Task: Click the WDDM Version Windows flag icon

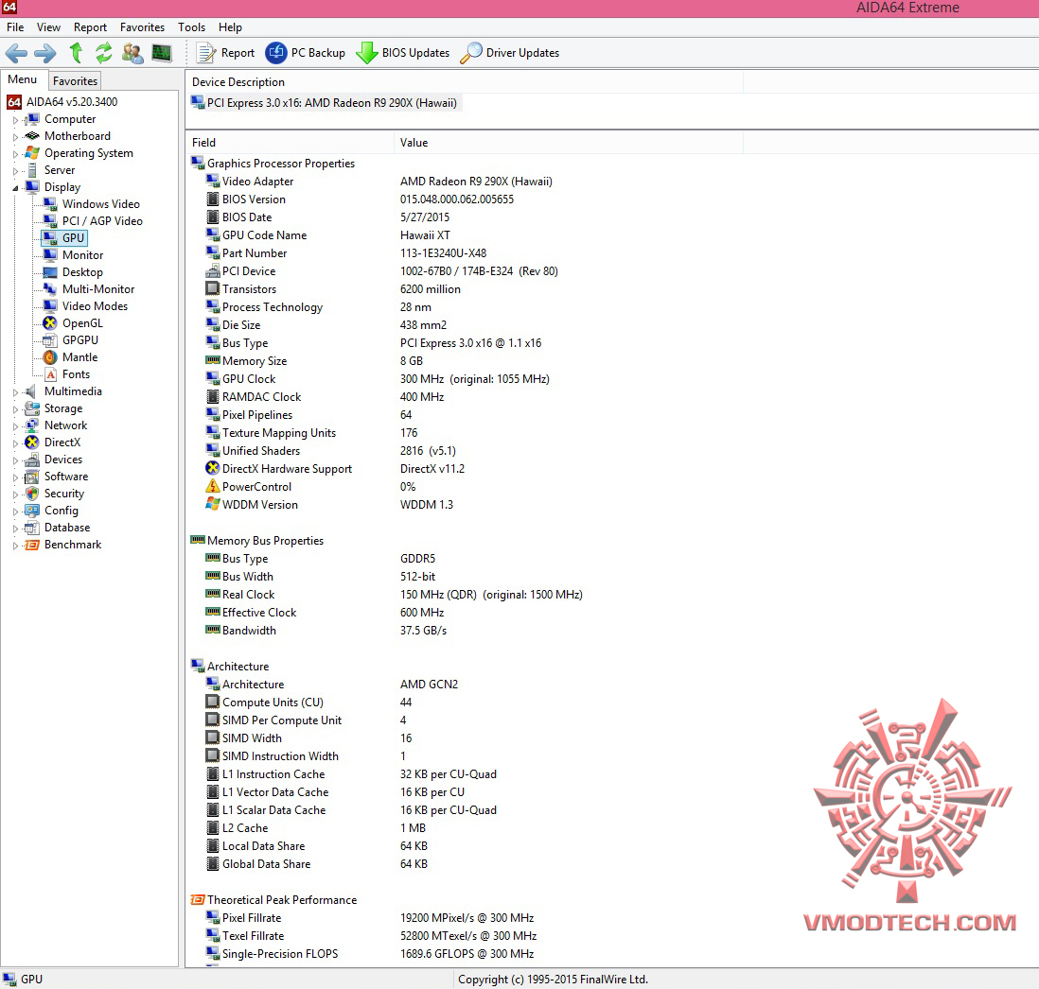Action: [212, 505]
